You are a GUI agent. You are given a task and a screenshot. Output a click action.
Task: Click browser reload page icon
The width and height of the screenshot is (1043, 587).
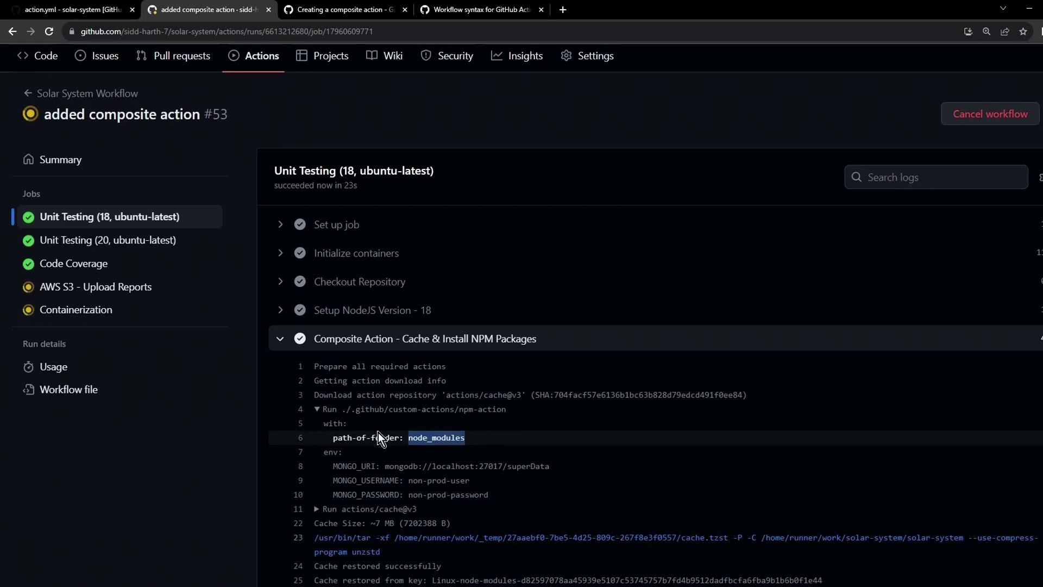click(49, 32)
